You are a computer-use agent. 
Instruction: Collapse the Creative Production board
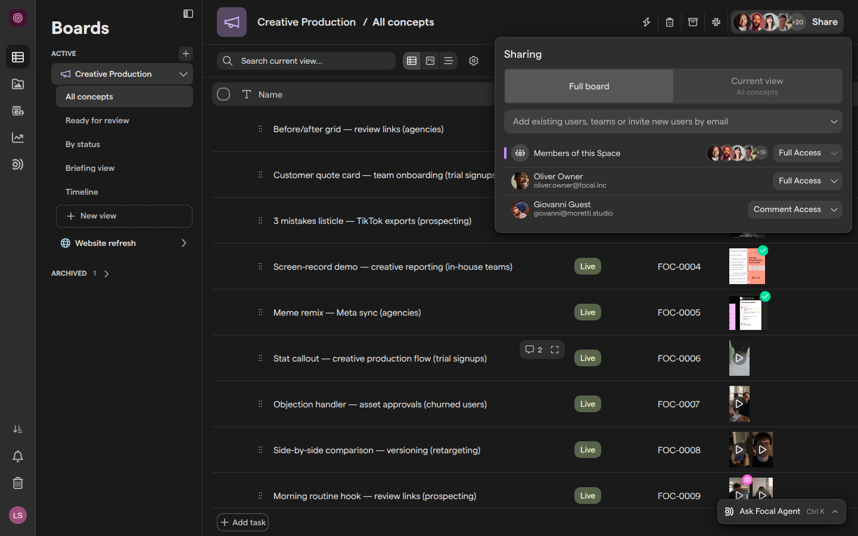pos(184,74)
